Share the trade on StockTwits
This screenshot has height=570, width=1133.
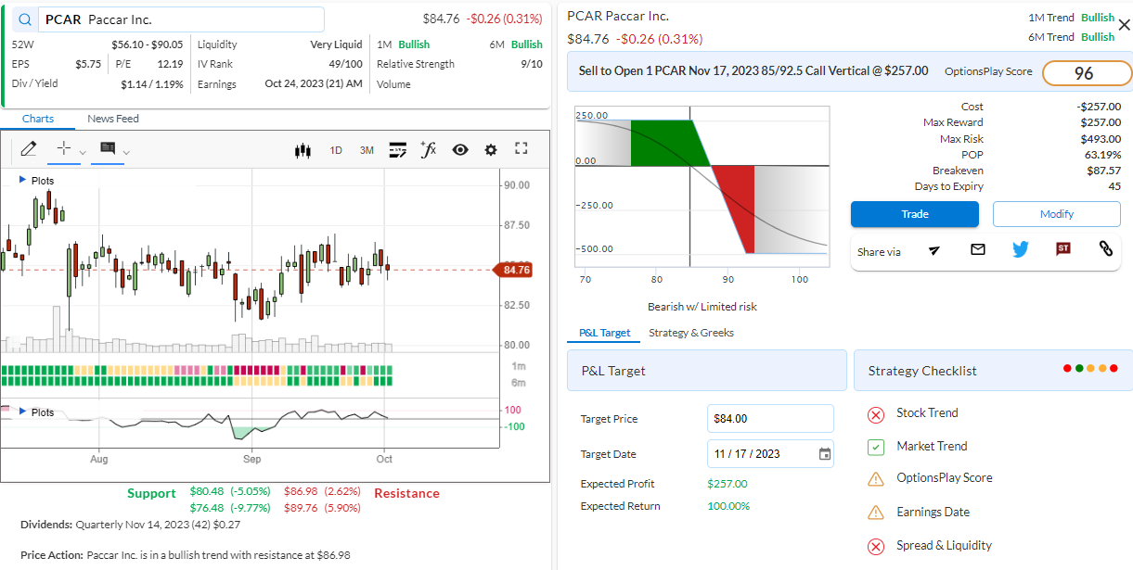(1063, 249)
